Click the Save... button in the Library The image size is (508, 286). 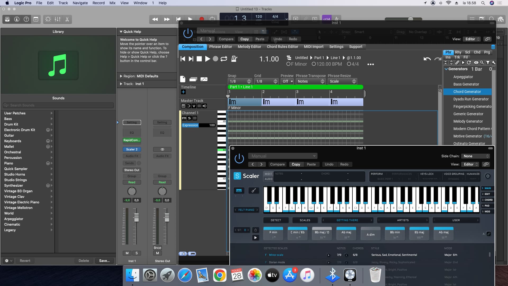104,261
